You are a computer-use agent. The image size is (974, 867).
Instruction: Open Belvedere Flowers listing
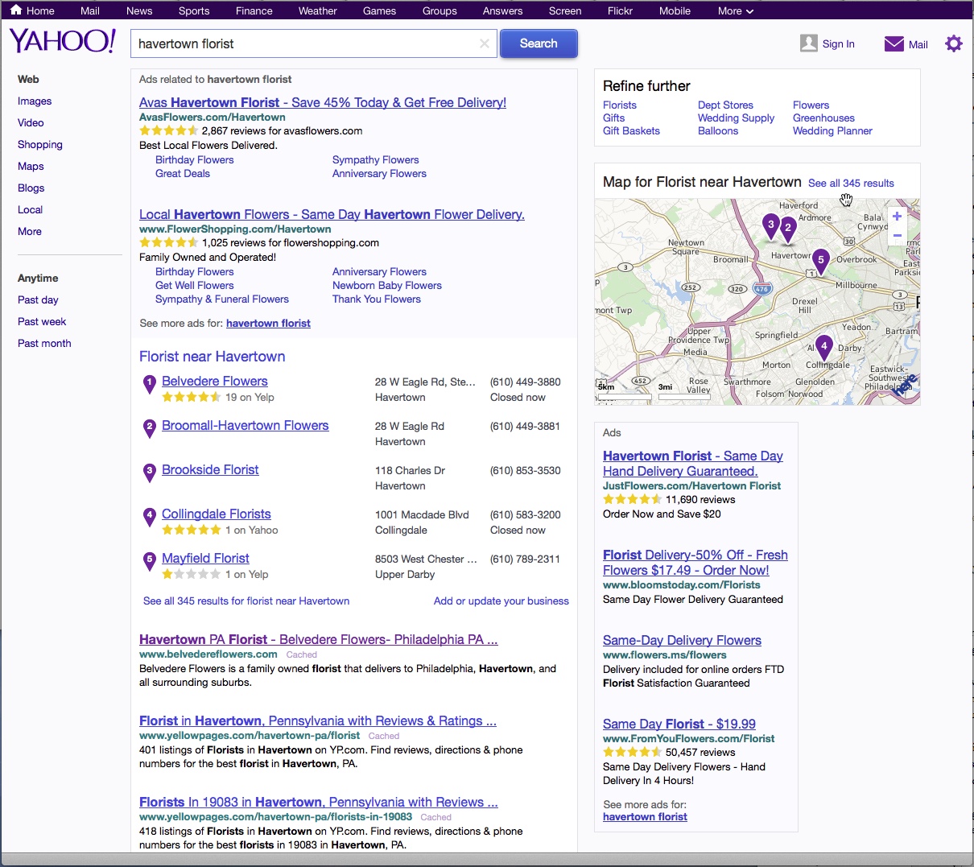click(x=215, y=381)
